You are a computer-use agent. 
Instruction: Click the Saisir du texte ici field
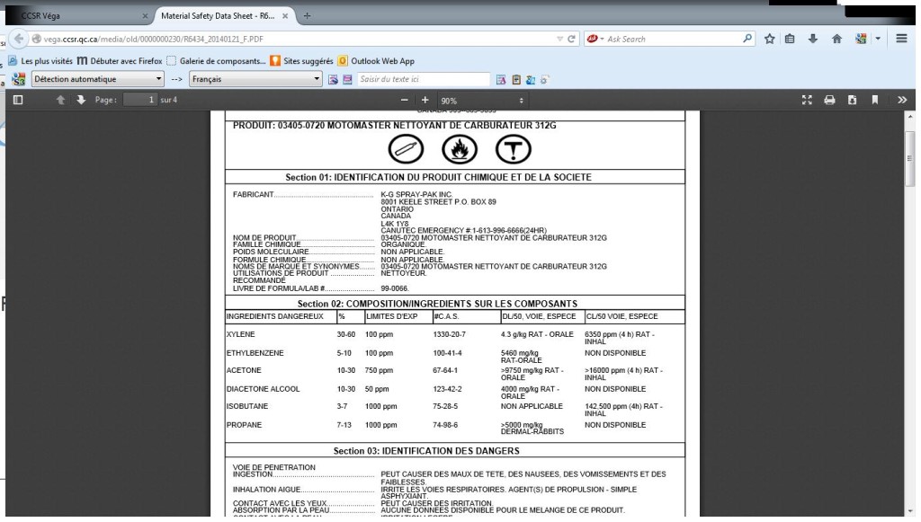[x=423, y=79]
